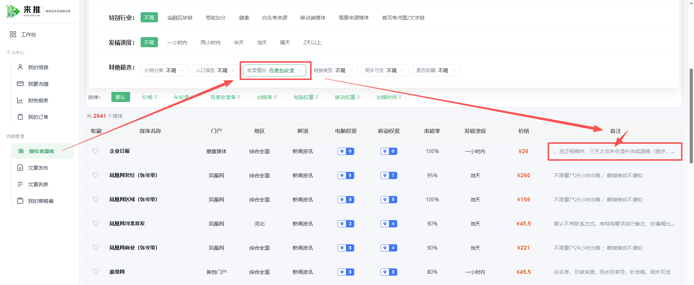Sort by 价格 arrows
The image size is (694, 285).
(155, 97)
